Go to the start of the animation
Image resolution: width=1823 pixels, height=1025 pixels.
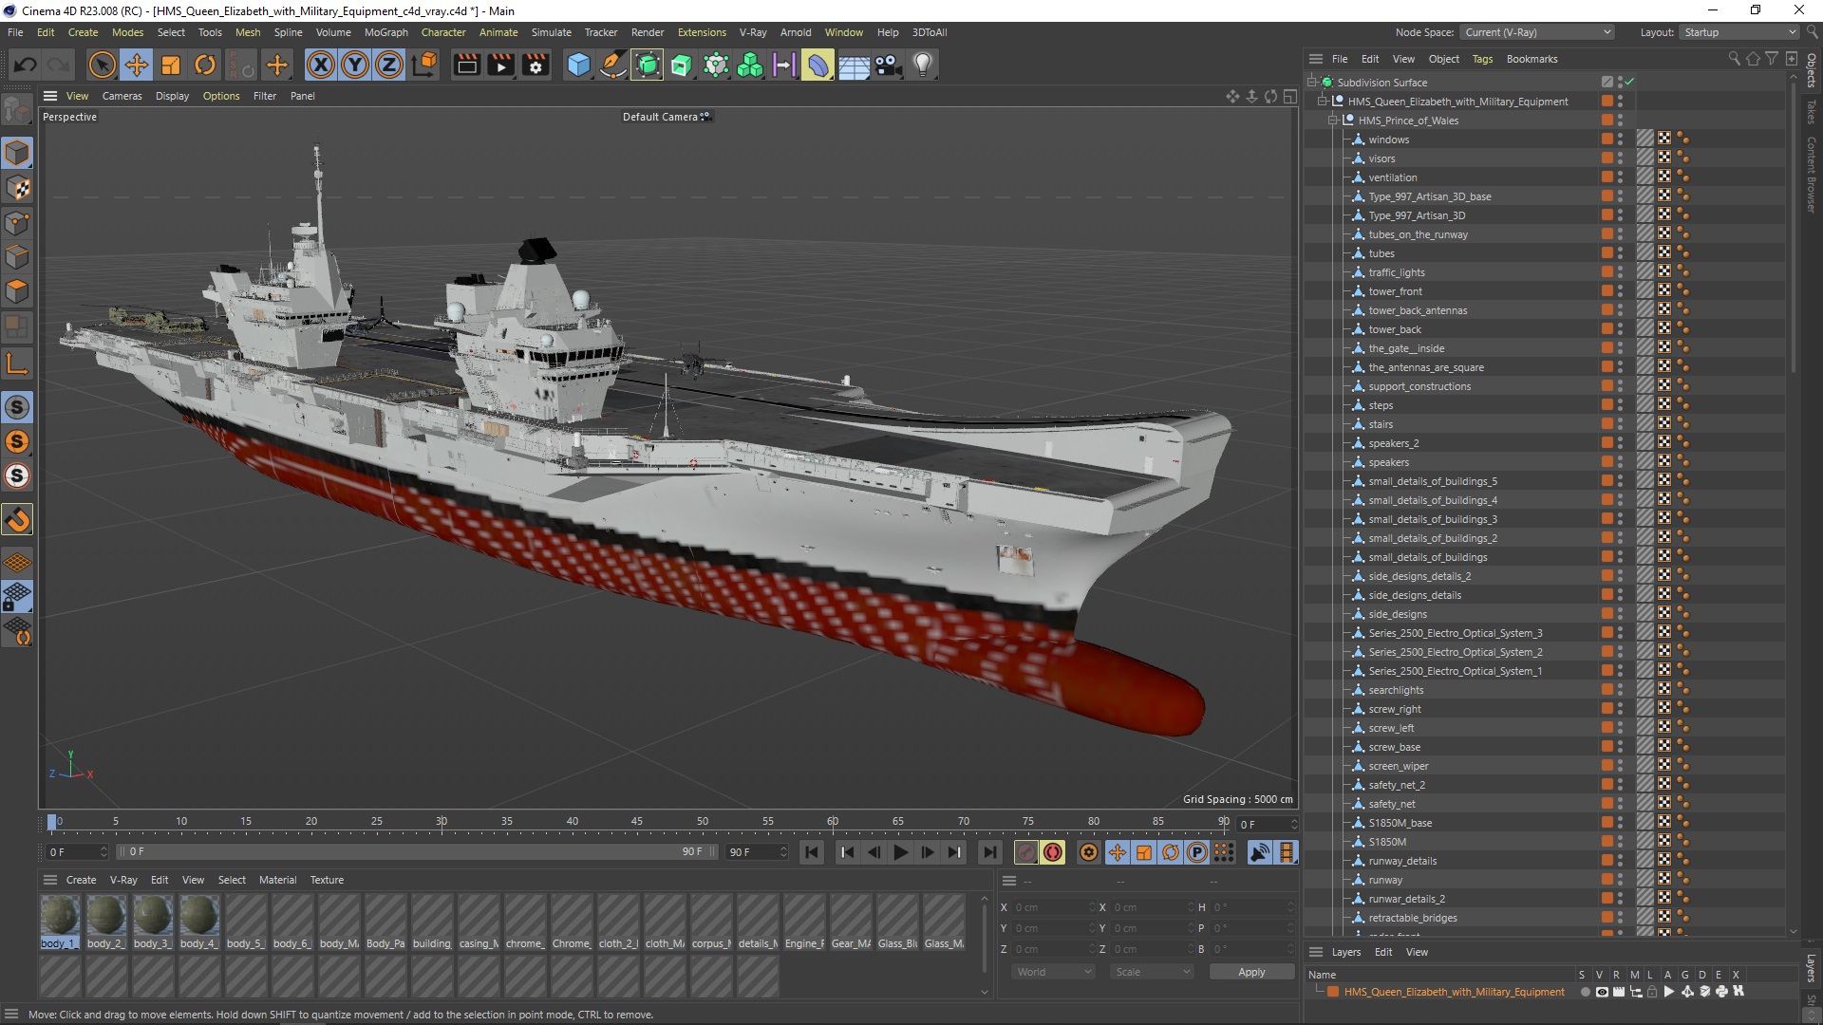[x=812, y=852]
